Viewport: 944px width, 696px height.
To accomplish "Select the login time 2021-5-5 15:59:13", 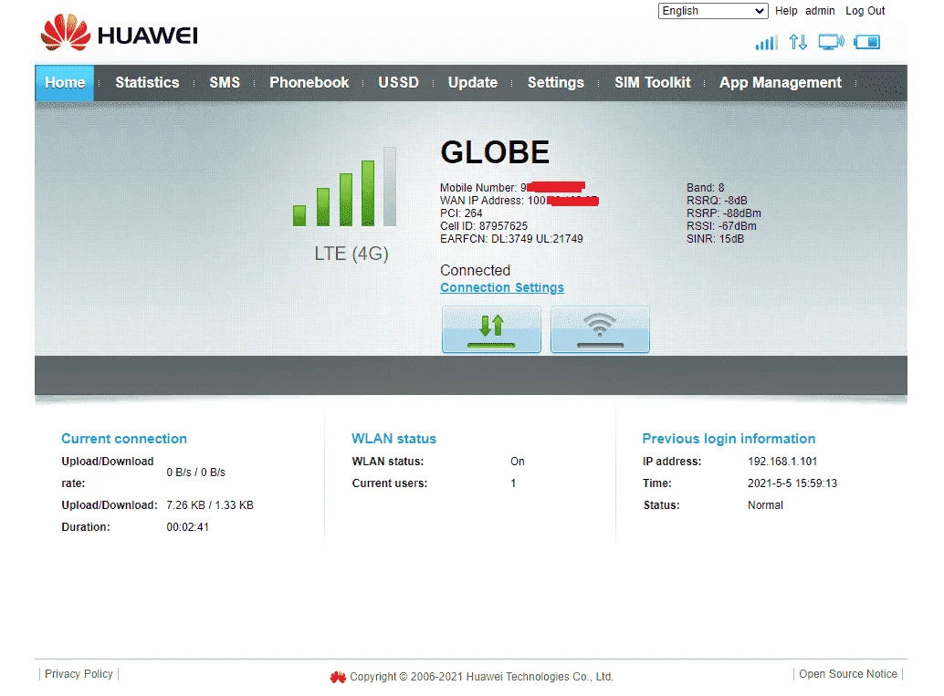I will [792, 483].
